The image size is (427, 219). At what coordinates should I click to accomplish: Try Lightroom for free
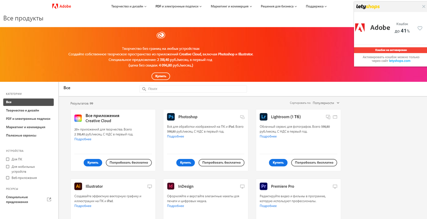314,162
